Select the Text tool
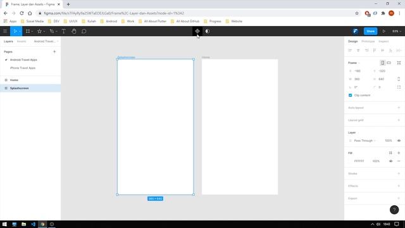 [x=63, y=31]
